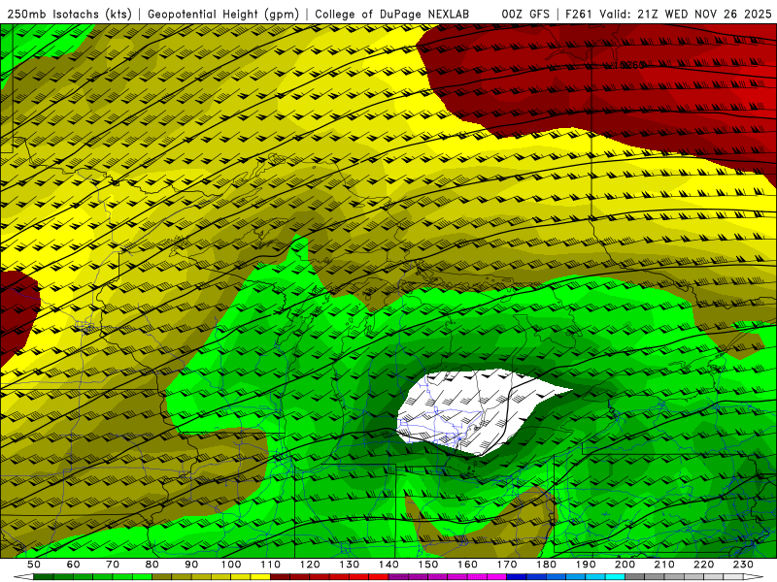Click the 70 value on the color scale
This screenshot has width=777, height=582.
click(x=113, y=565)
